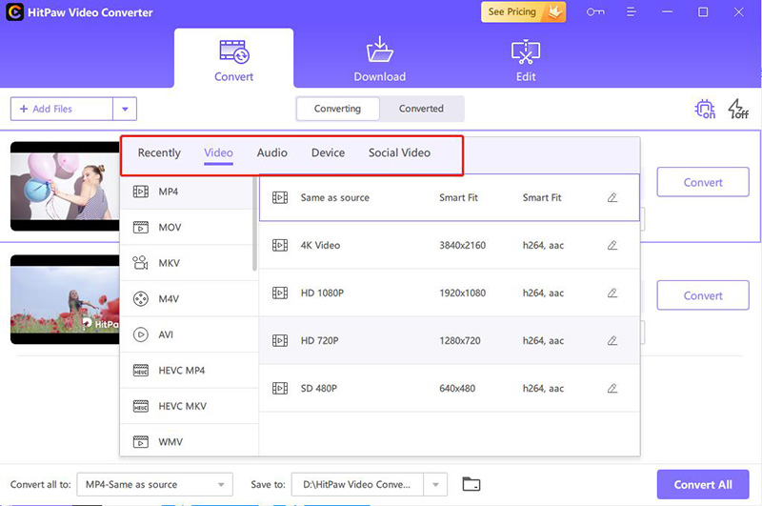762x506 pixels.
Task: Click the HEVC MKV icon
Action: [x=141, y=406]
